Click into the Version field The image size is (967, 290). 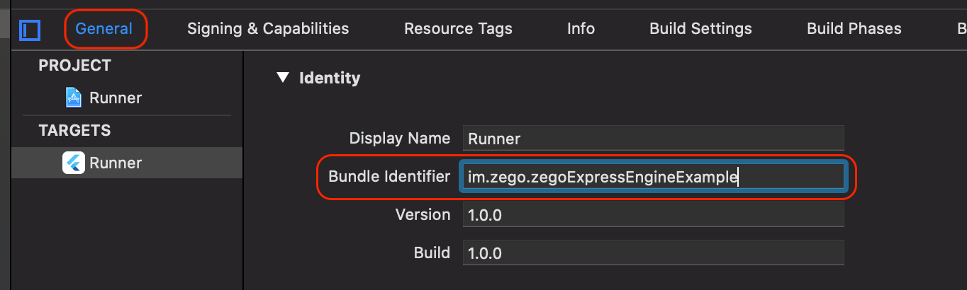click(x=652, y=215)
